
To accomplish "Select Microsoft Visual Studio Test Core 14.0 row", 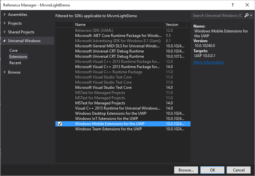I will click(x=123, y=87).
